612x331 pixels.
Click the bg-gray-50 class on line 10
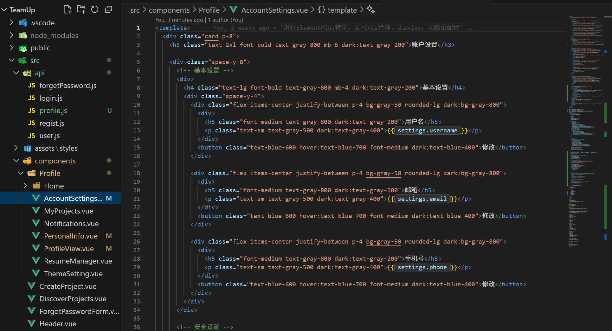pyautogui.click(x=383, y=105)
